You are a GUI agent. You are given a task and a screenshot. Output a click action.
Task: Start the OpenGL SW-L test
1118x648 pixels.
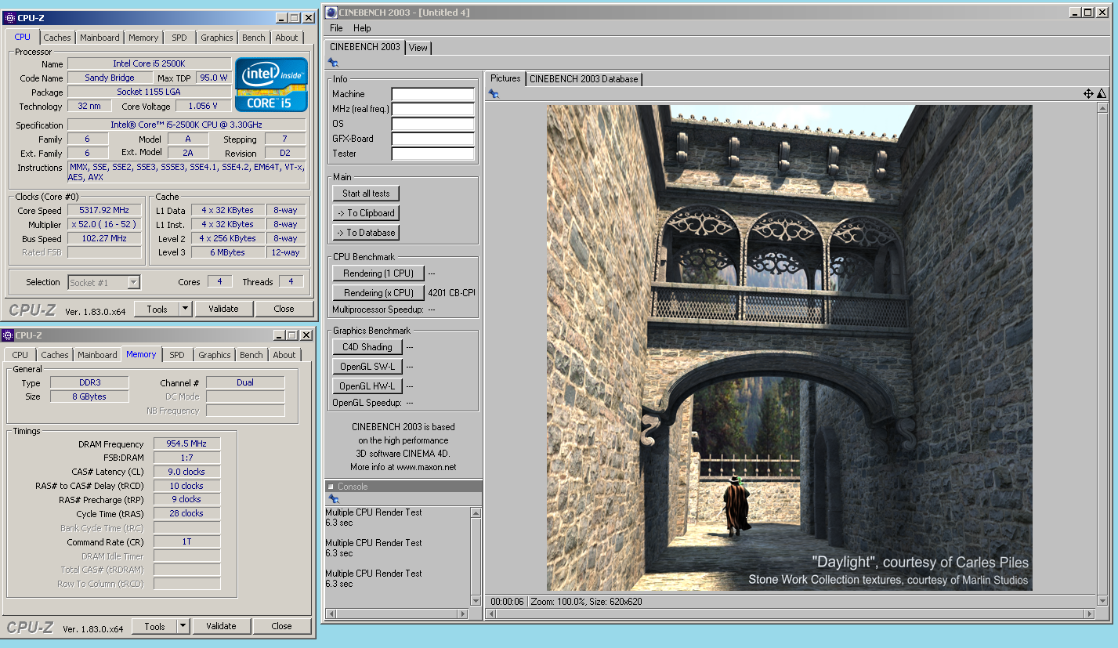[367, 367]
